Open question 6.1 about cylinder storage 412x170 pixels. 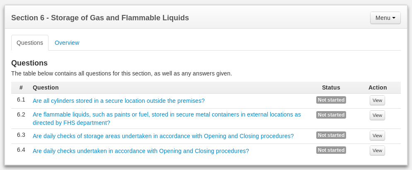click(119, 101)
